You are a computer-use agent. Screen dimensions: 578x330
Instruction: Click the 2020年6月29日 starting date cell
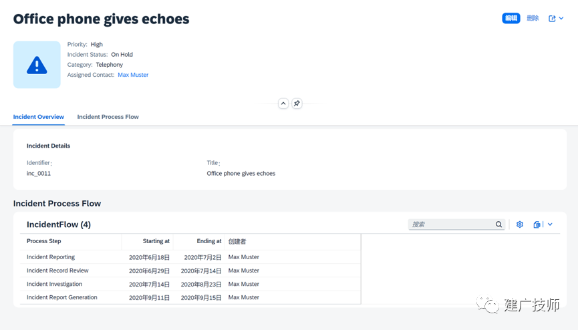(x=149, y=271)
